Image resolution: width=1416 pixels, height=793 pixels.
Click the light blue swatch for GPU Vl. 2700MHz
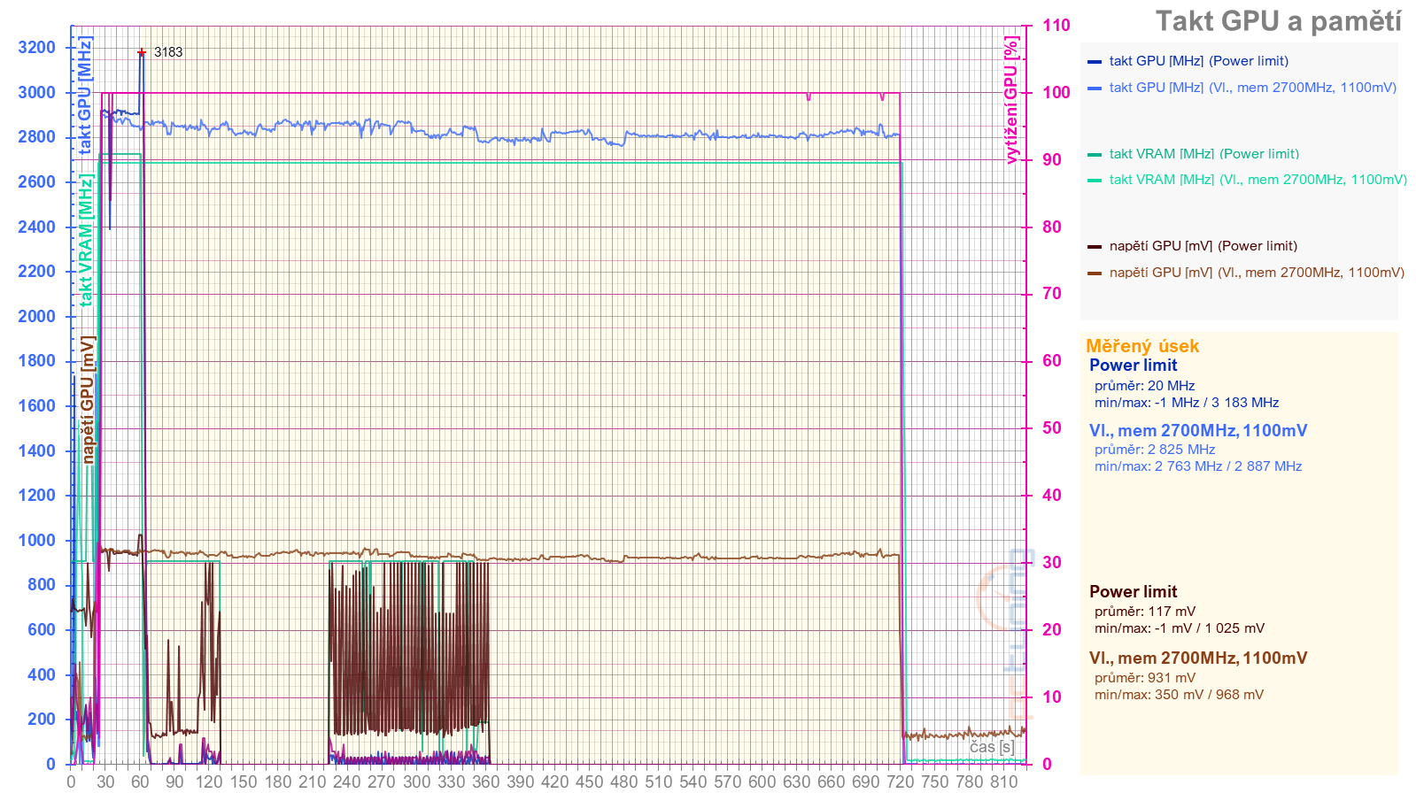[x=1095, y=89]
